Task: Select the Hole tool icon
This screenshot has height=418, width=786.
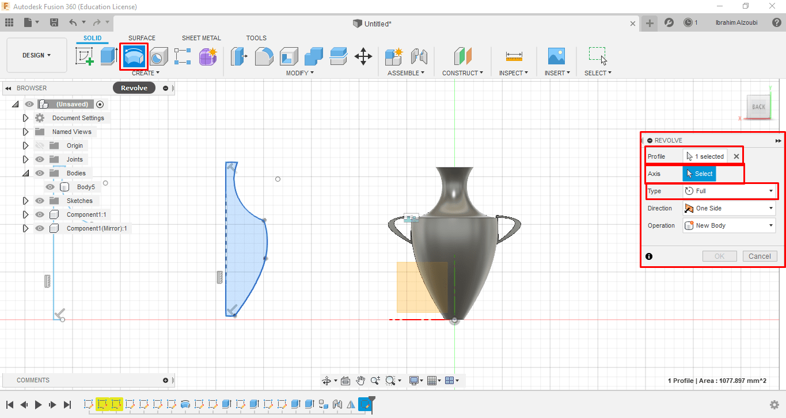Action: click(x=158, y=56)
